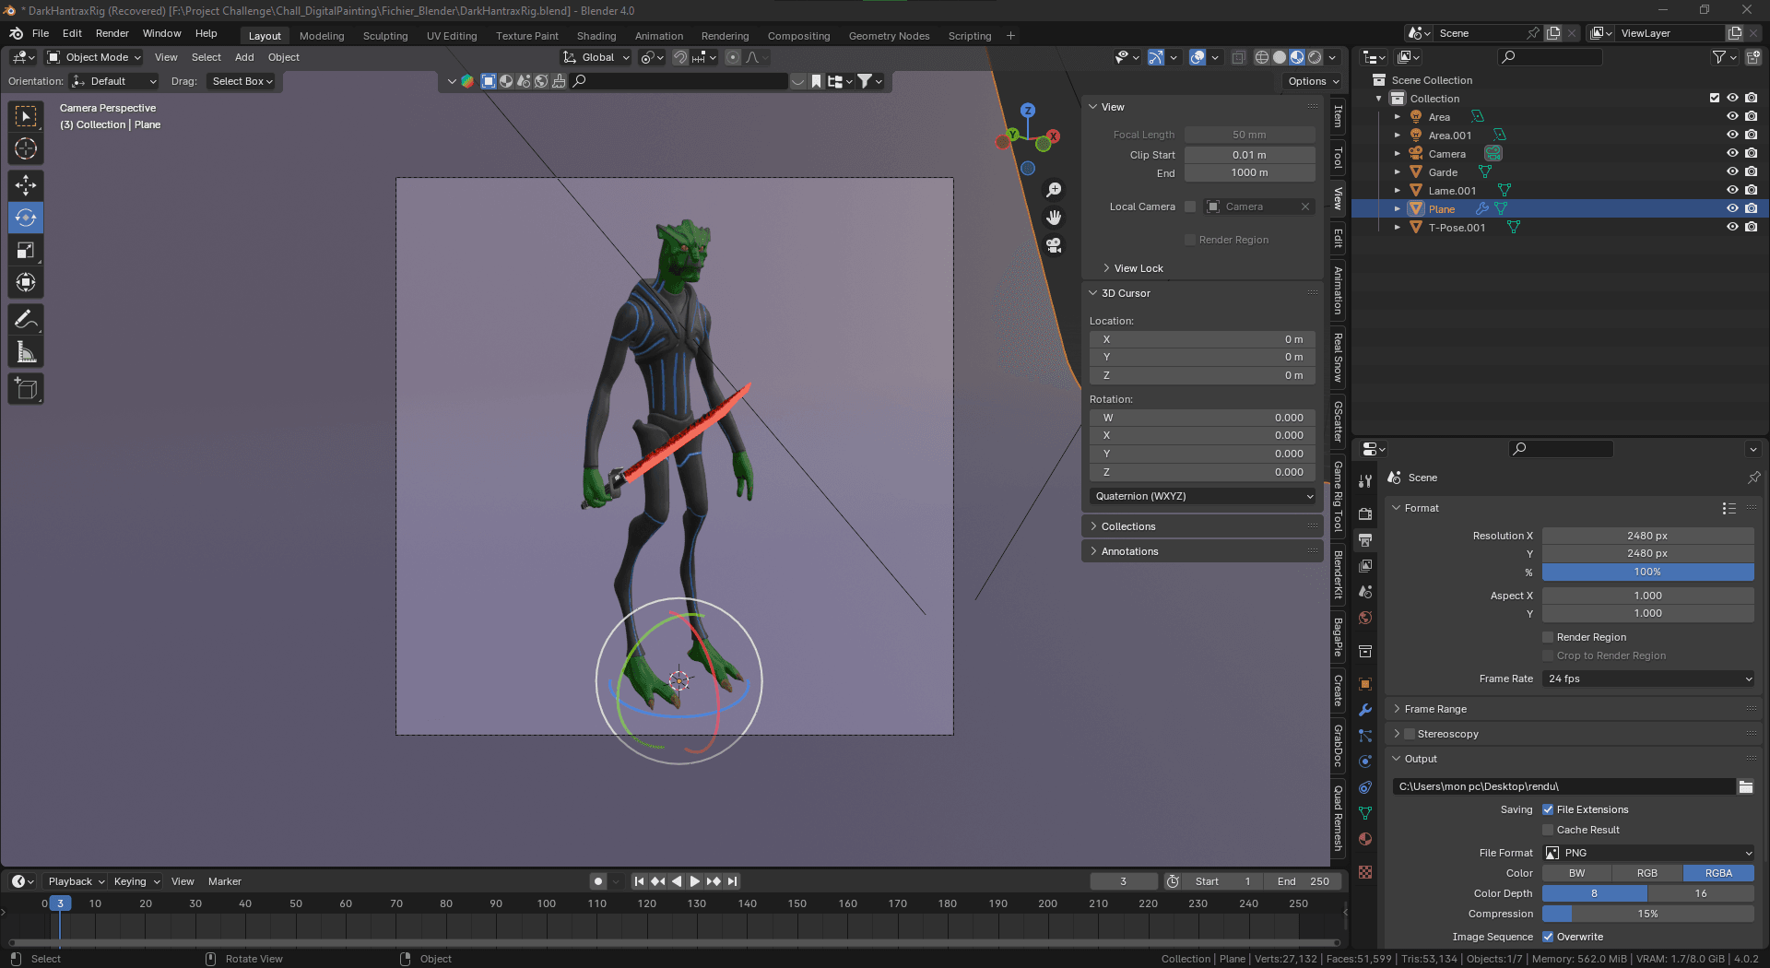
Task: Select the Rotate tool
Action: 26,218
